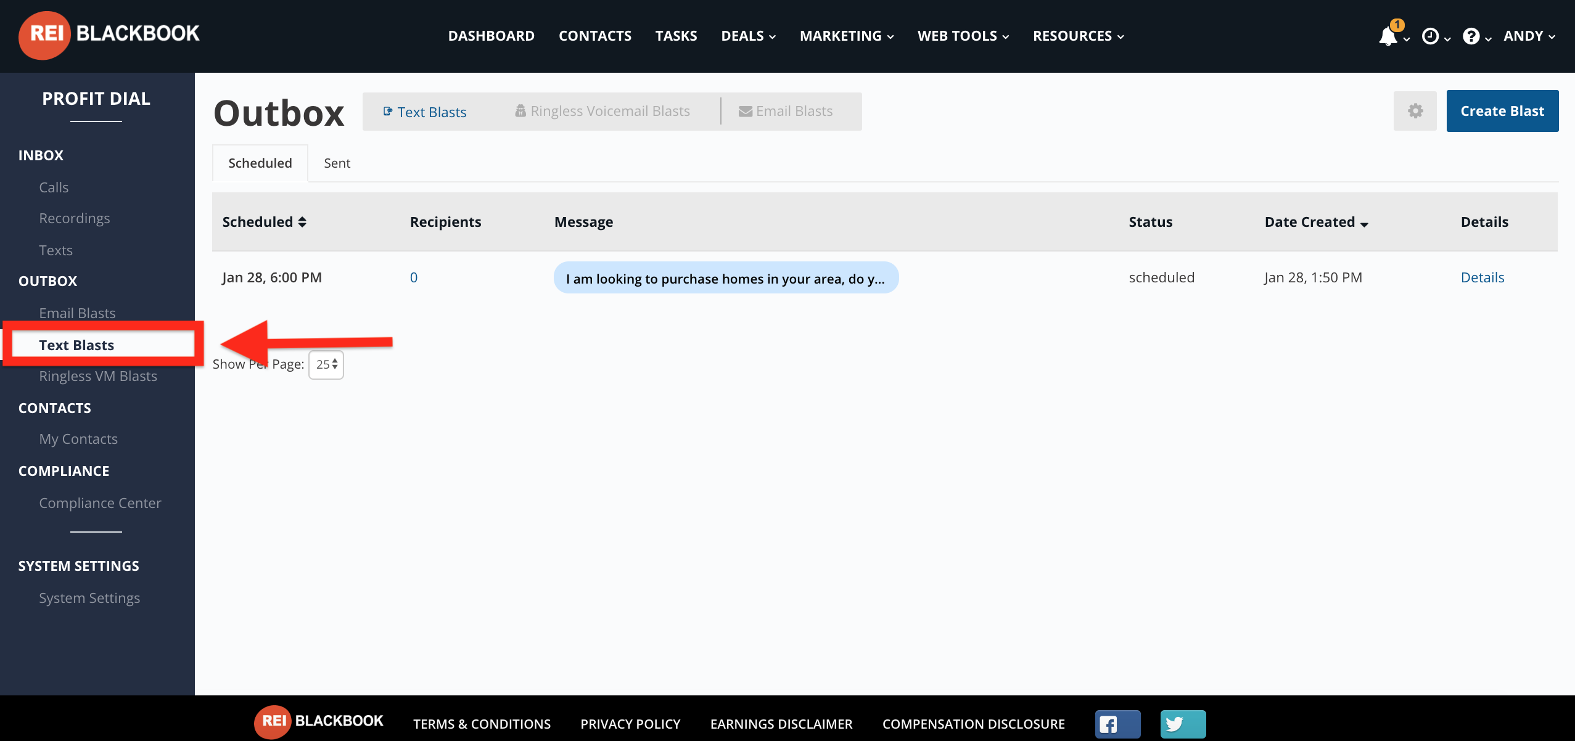Visit the Facebook page icon
1575x741 pixels.
(1117, 724)
